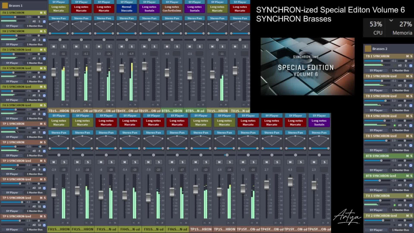Click the minus button on TB2SY...ON-zd strip
The image size is (414, 233).
(85, 105)
